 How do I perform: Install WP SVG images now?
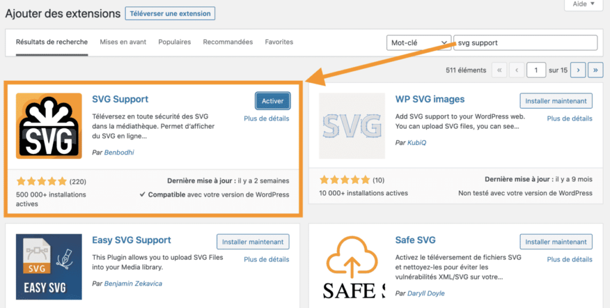[556, 101]
